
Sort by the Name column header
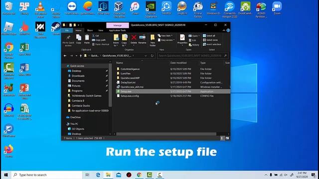click(120, 63)
